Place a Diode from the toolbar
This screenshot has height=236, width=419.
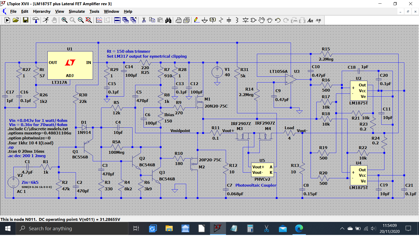coord(245,20)
